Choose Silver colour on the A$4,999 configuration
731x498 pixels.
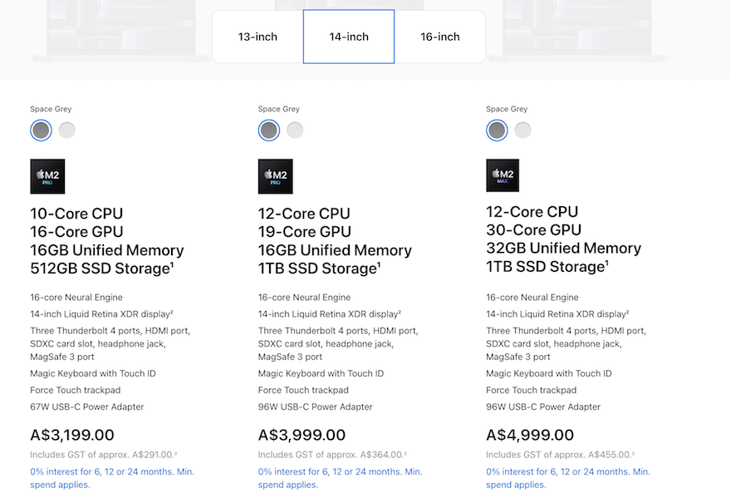522,130
